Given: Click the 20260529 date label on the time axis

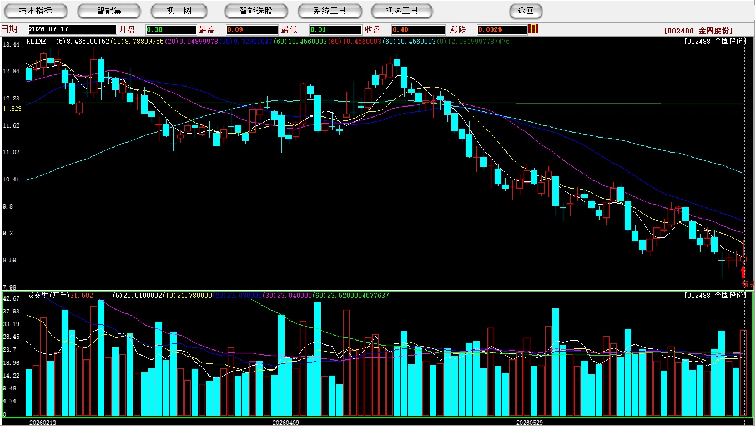Looking at the screenshot, I should point(529,423).
